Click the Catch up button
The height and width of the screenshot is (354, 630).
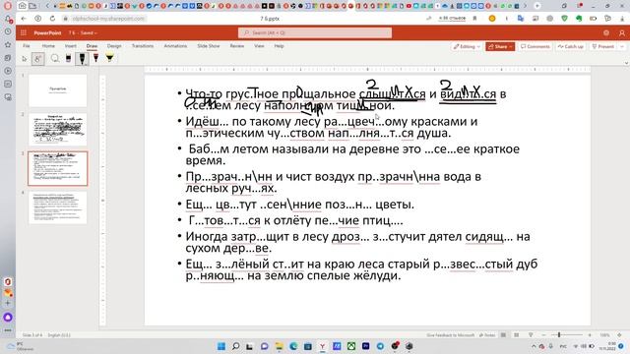570,46
